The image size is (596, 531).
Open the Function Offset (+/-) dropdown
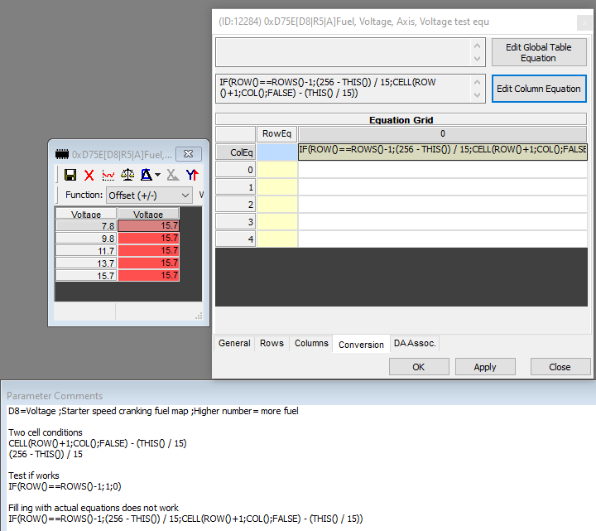tap(149, 196)
